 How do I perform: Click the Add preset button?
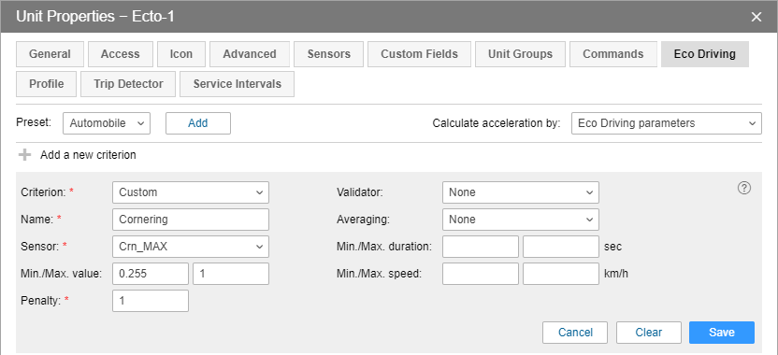pyautogui.click(x=198, y=123)
